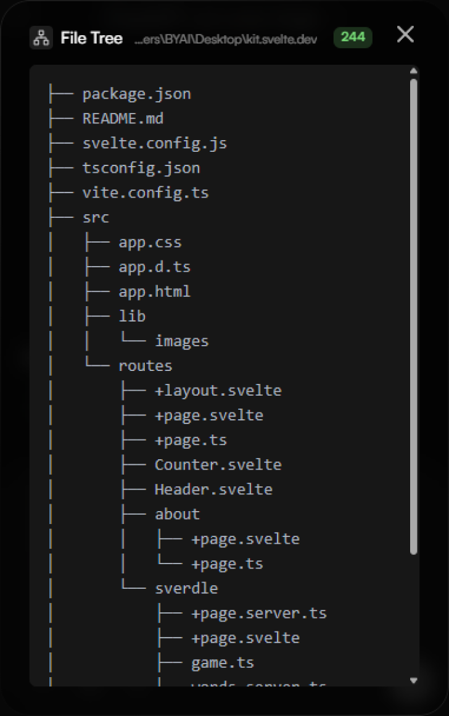
Task: Select the images folder
Action: (181, 341)
